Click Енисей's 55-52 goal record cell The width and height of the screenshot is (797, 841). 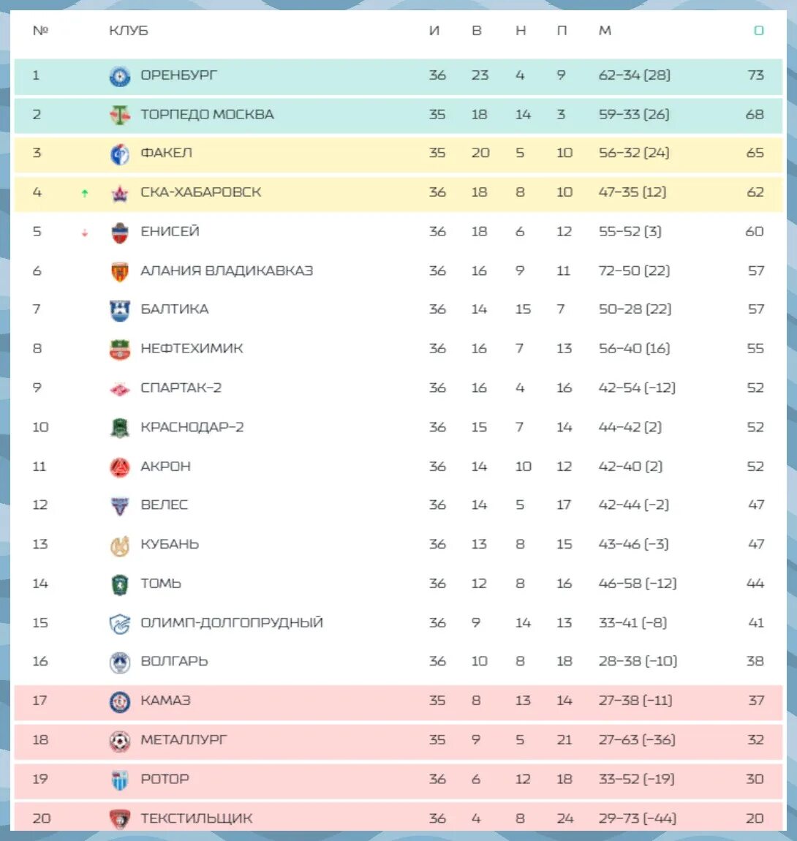pos(630,232)
